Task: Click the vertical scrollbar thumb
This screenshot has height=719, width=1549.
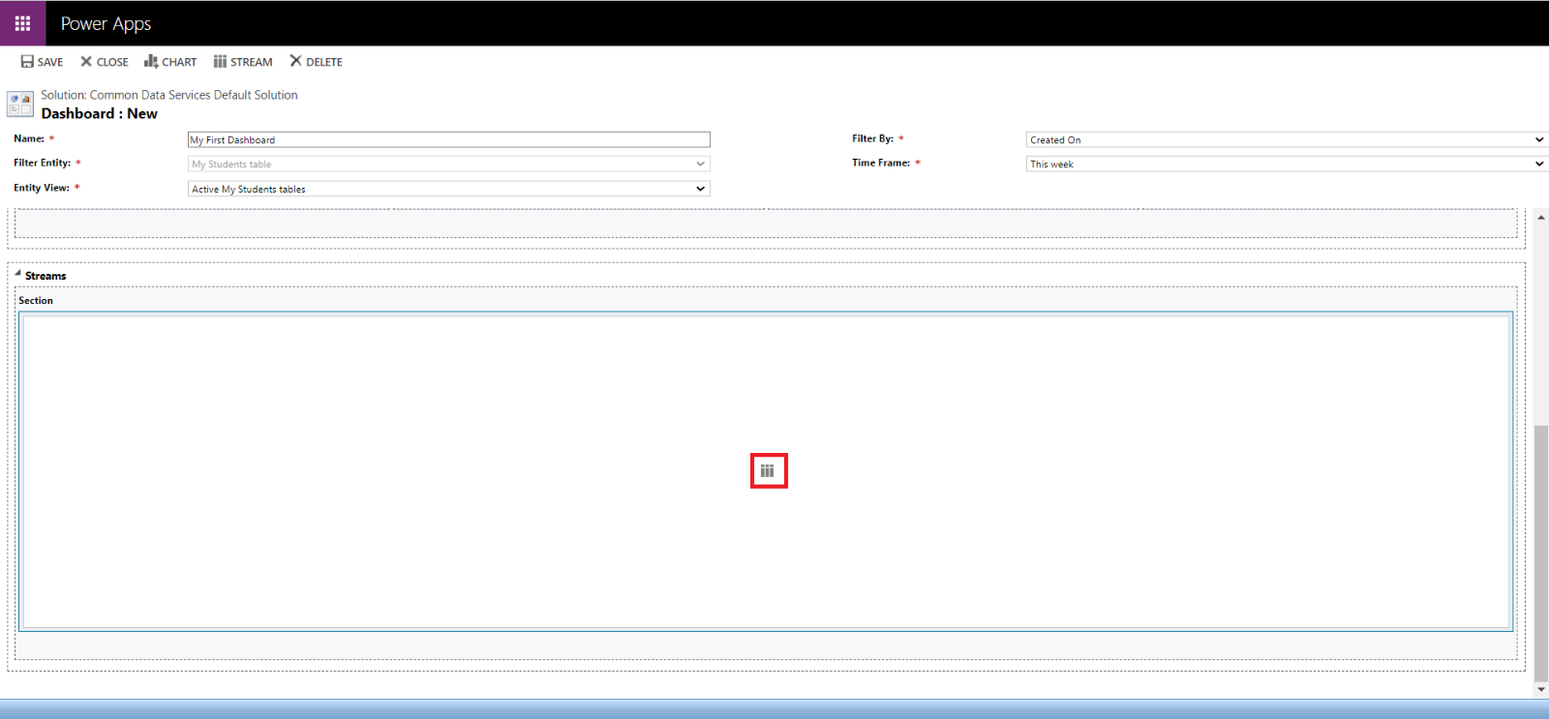Action: 1540,552
